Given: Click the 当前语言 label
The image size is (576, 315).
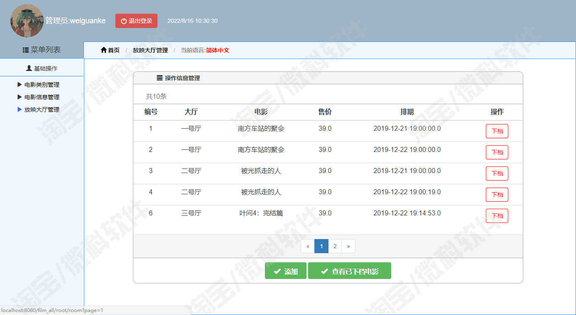Looking at the screenshot, I should point(193,50).
